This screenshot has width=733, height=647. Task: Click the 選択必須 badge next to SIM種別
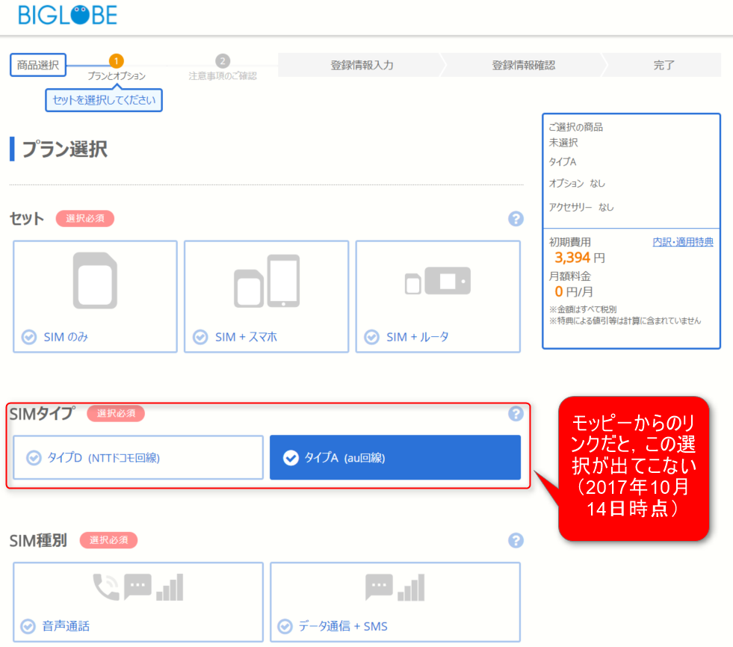coord(108,540)
